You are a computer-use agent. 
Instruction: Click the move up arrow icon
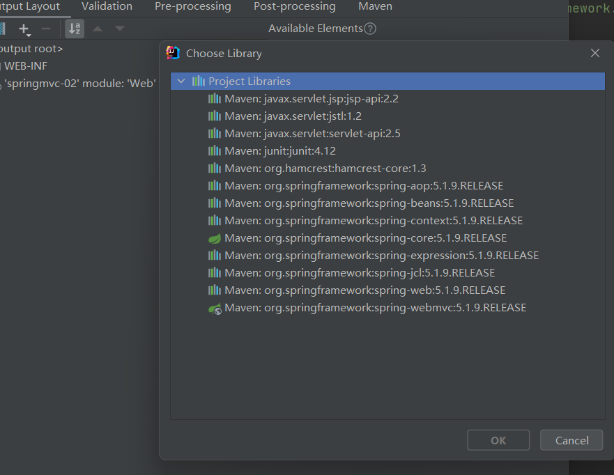click(98, 29)
